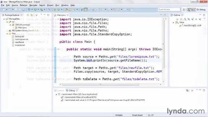Open the Run launch dropdown arrow

point(38,9)
